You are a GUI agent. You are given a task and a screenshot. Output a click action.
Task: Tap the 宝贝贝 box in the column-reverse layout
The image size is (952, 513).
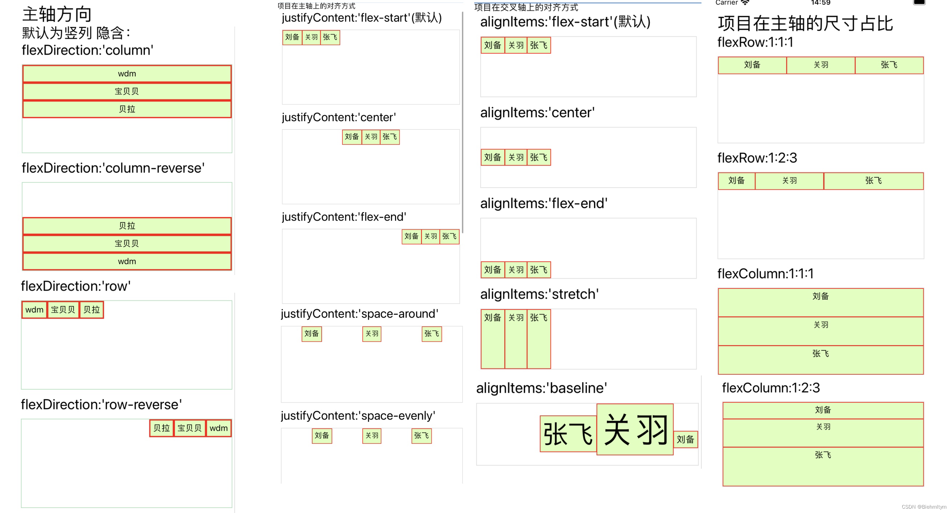(127, 243)
